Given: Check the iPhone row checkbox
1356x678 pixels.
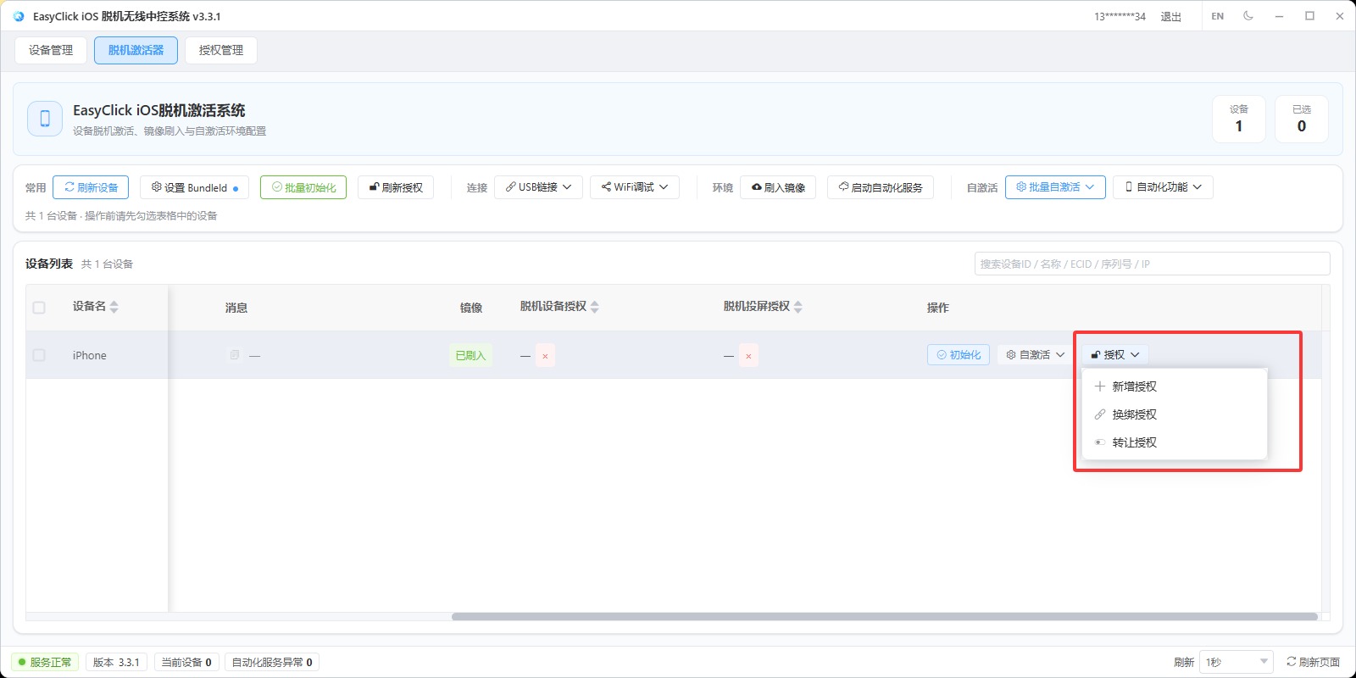Looking at the screenshot, I should pyautogui.click(x=39, y=355).
